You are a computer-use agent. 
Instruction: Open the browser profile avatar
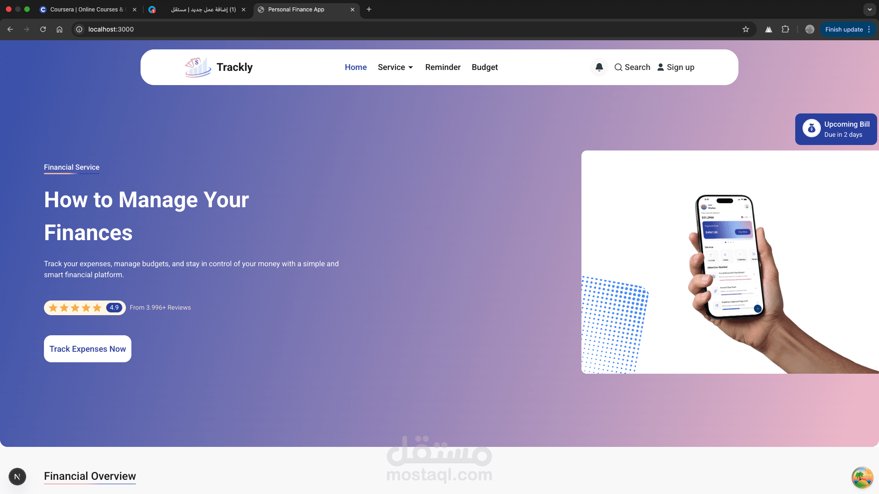[x=809, y=29]
